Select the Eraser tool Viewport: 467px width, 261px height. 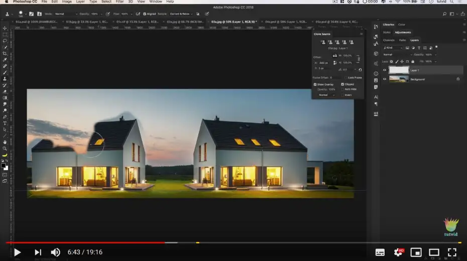(5, 92)
